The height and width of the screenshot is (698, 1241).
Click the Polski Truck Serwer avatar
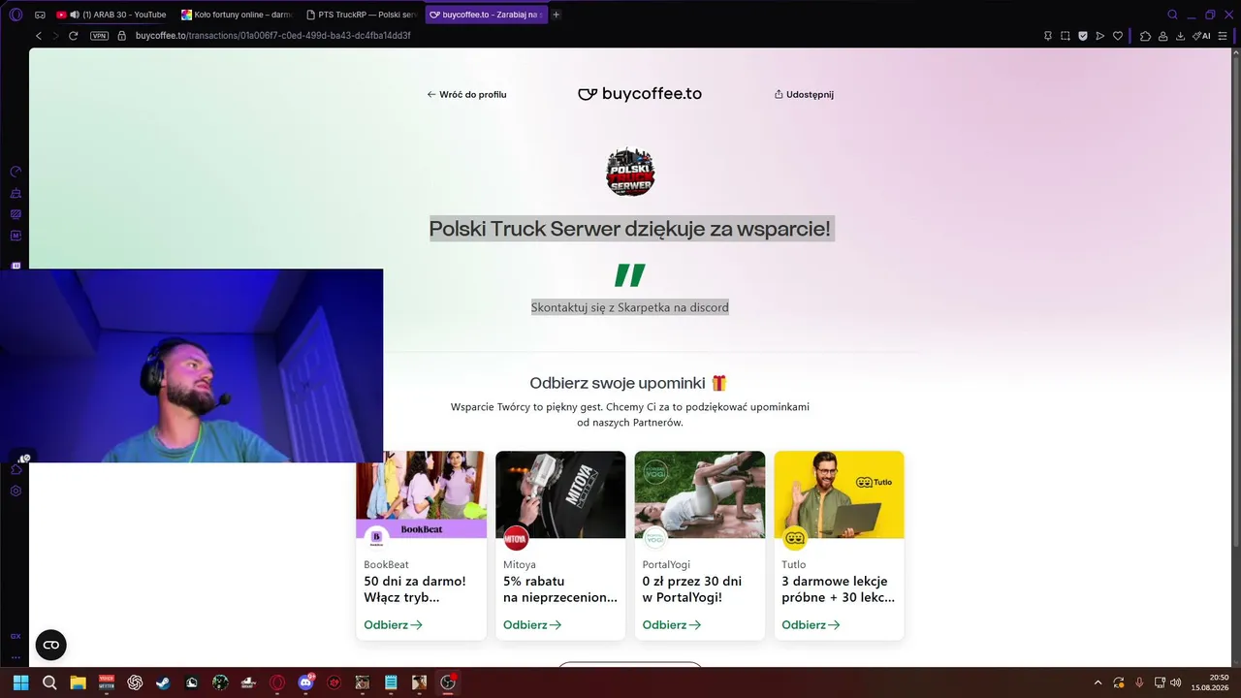(630, 172)
